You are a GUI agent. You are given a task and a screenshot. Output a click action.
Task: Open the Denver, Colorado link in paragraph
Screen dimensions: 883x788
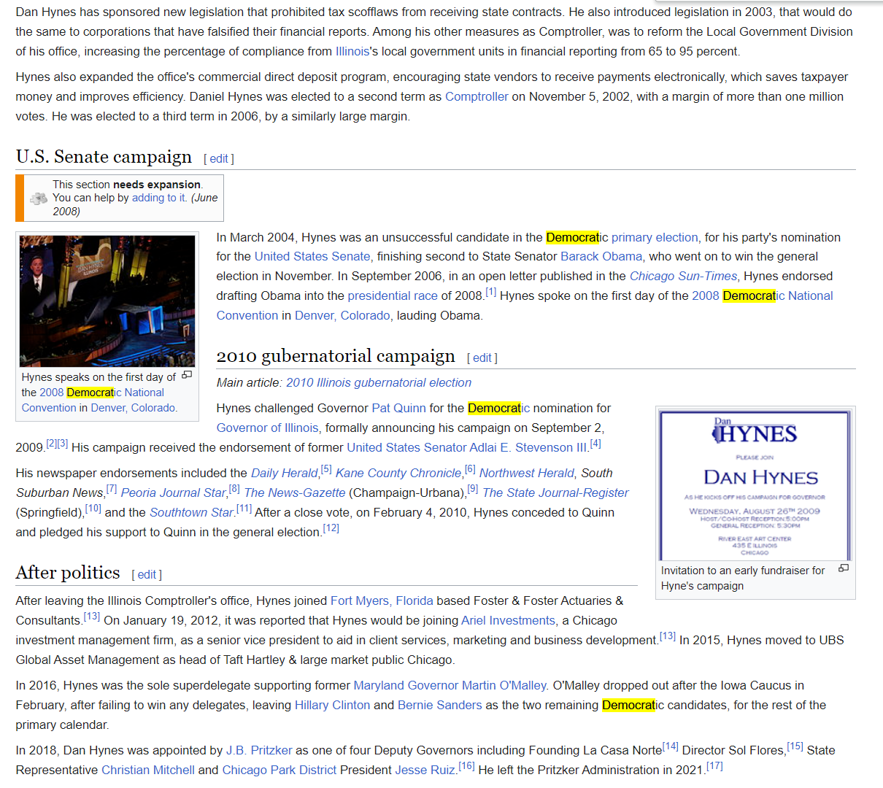pos(343,315)
